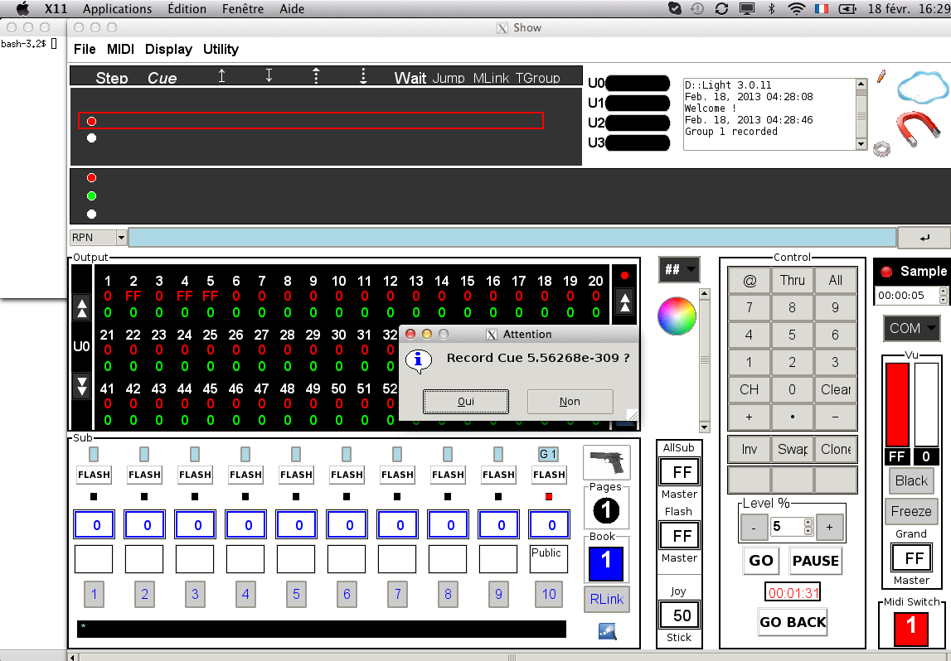Click the blue Book 1 icon

[x=606, y=562]
